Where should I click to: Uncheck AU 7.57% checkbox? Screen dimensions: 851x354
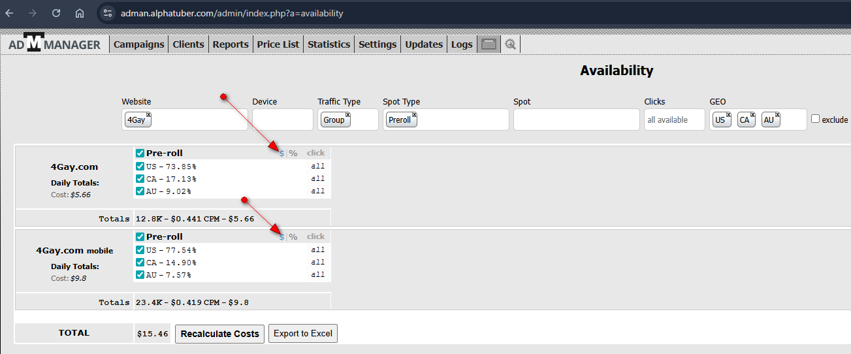pos(140,274)
